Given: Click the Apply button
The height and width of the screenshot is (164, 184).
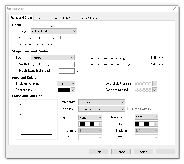Looking at the screenshot, I should pyautogui.click(x=143, y=152).
